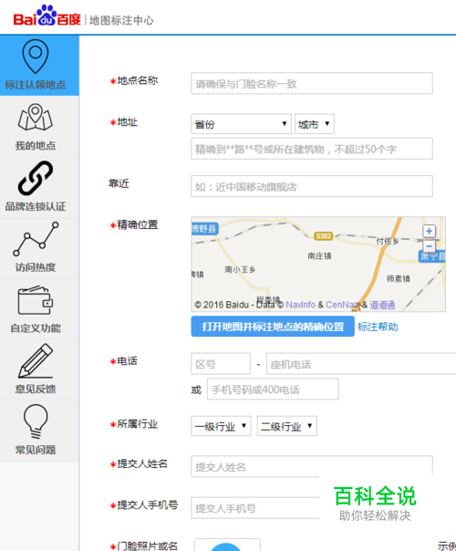Expand the 城市 city dropdown

click(x=314, y=124)
